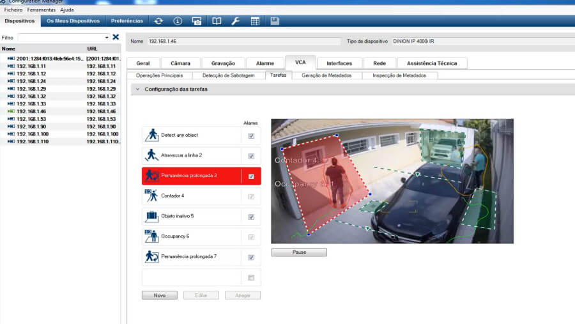Collapse the Configuração das tarefas section
Screen dimensions: 575x324
(137, 89)
